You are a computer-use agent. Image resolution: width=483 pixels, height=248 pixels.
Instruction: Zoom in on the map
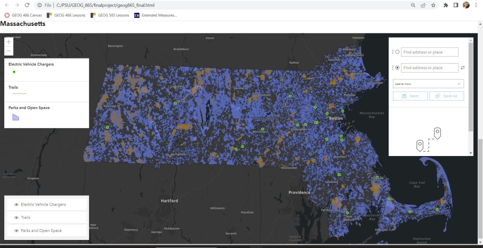(8, 41)
